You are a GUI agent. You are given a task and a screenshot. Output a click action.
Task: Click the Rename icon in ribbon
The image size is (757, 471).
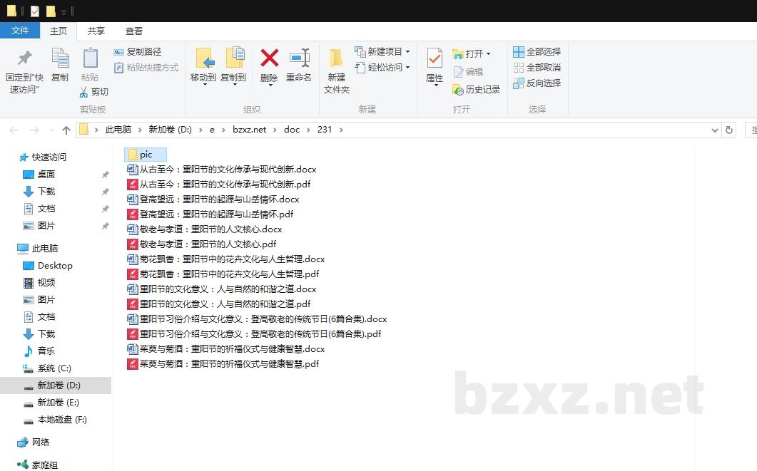click(x=299, y=59)
